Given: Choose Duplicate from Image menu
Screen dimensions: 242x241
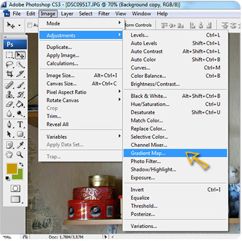Looking at the screenshot, I should coord(80,47).
